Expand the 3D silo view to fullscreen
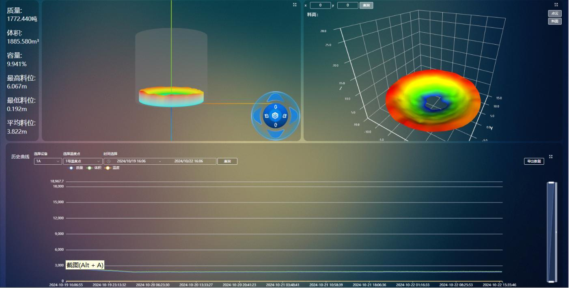The width and height of the screenshot is (569, 288). coord(295,5)
